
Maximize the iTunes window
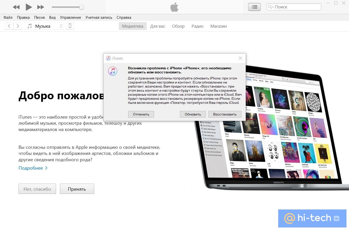[336, 3]
